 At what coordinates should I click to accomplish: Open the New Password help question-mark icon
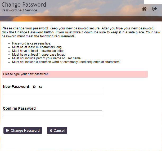[34, 87]
